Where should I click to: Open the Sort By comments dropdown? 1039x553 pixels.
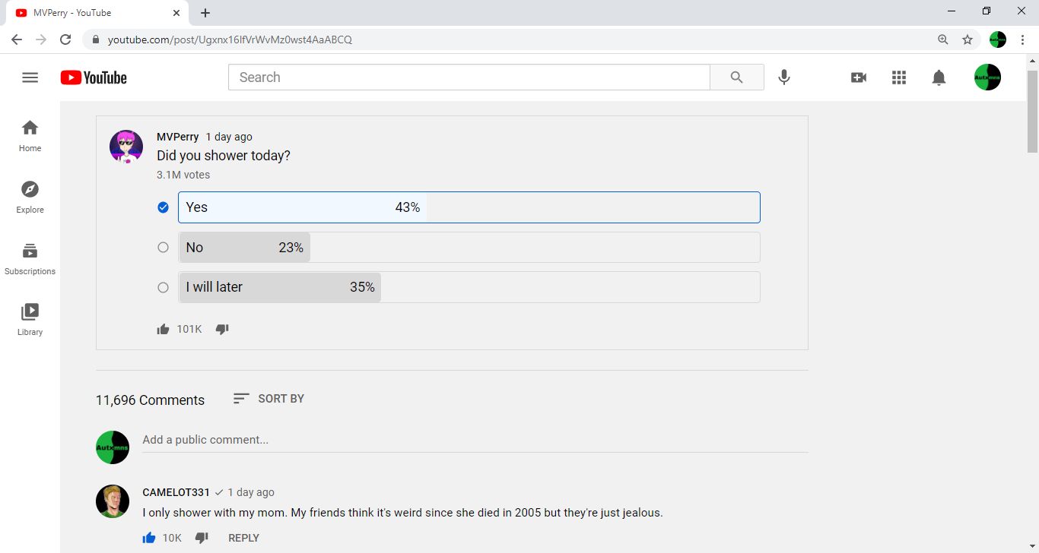point(268,399)
